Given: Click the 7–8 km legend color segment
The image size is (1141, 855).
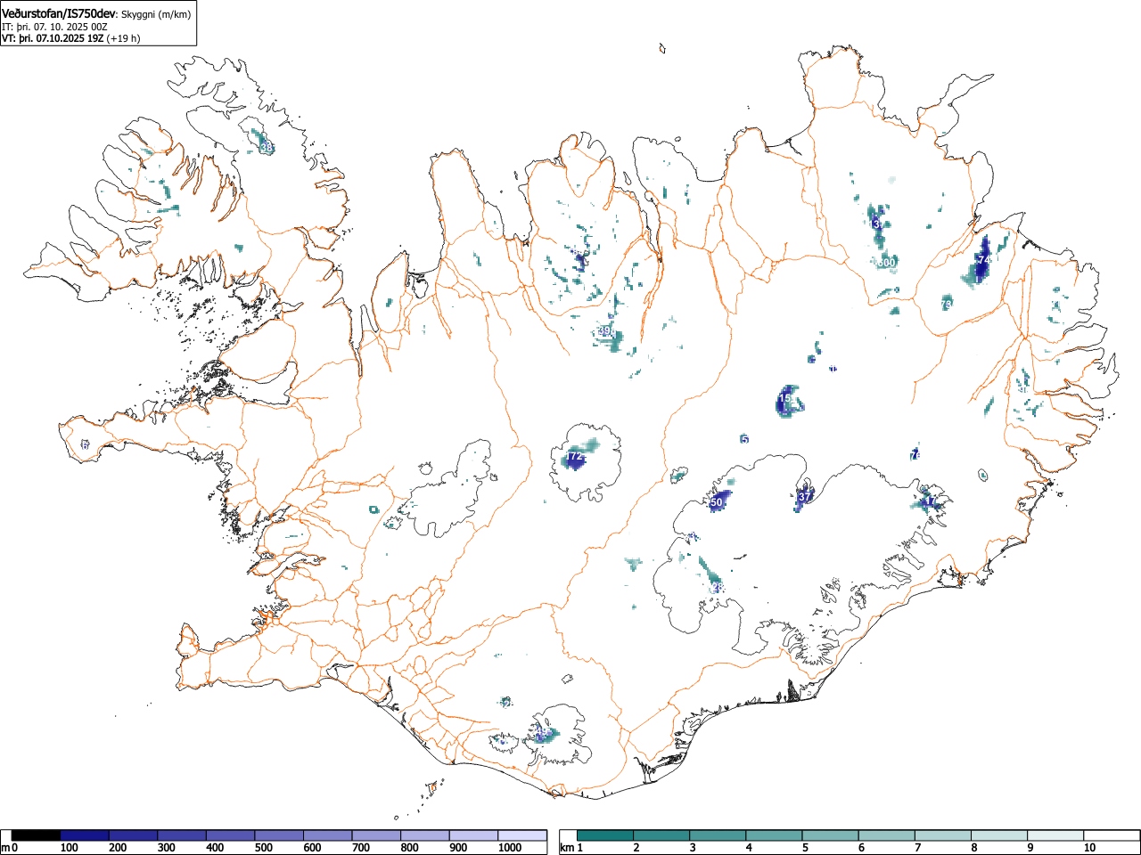Looking at the screenshot, I should click(x=942, y=835).
